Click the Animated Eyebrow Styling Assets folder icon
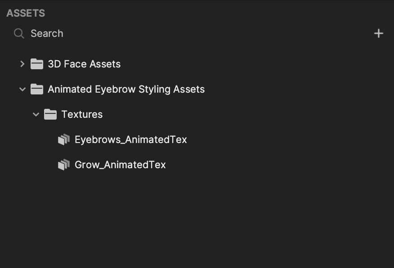Viewport: 394px width, 268px height. [37, 89]
